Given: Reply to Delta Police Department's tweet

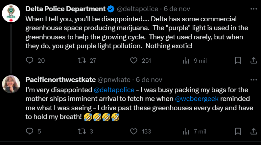Looking at the screenshot, I should pos(30,60).
